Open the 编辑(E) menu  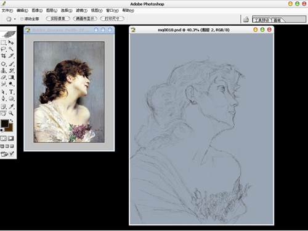coord(22,10)
